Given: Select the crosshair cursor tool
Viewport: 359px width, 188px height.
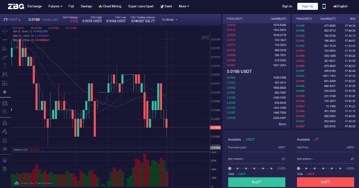Looking at the screenshot, I should [x=5, y=31].
